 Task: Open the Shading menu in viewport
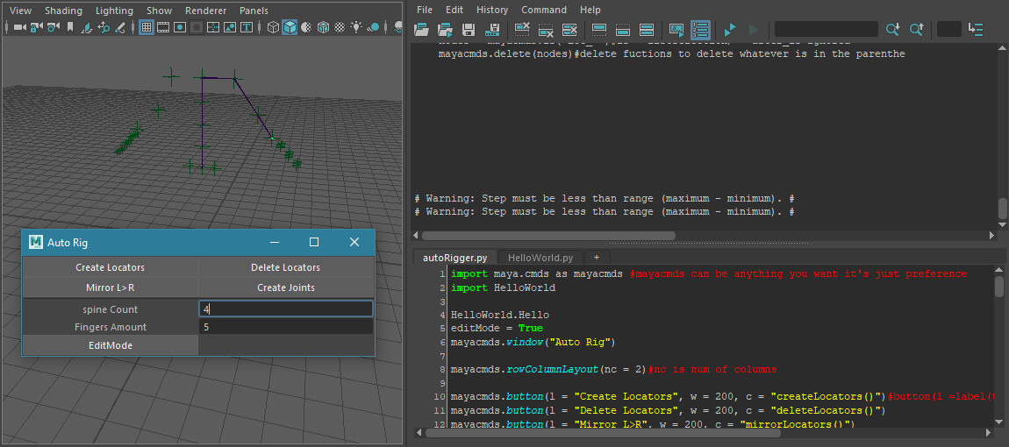tap(63, 11)
